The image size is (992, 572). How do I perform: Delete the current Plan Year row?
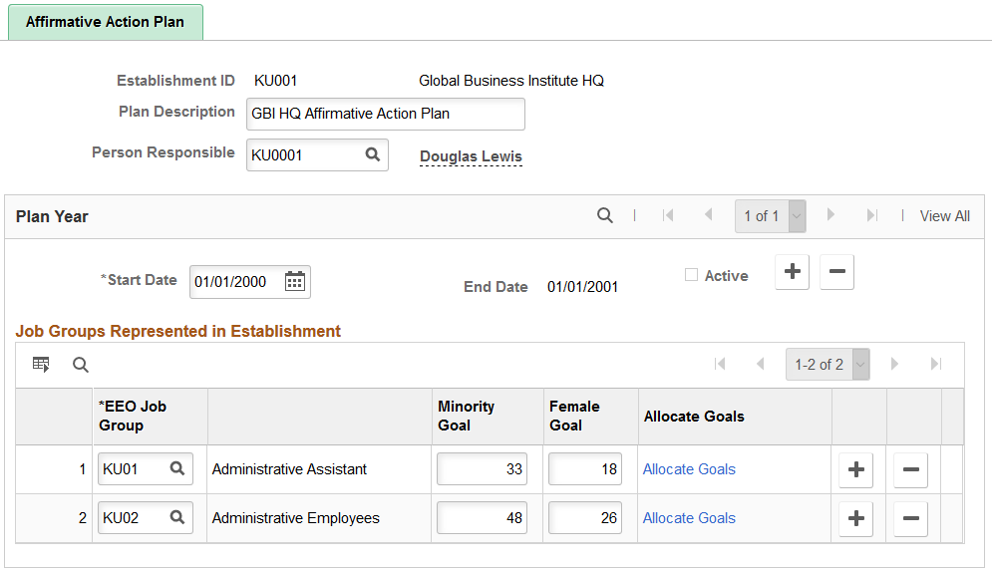(x=836, y=272)
